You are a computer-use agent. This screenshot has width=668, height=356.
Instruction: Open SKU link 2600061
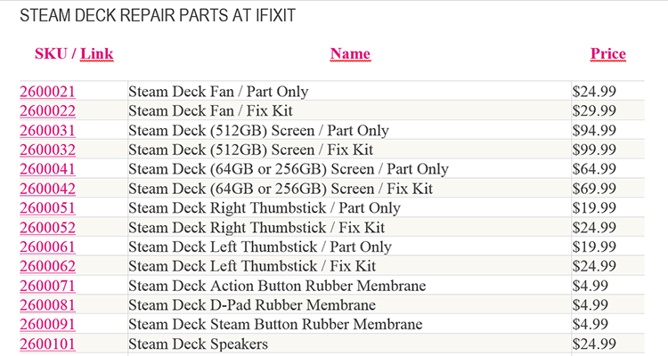tap(47, 247)
